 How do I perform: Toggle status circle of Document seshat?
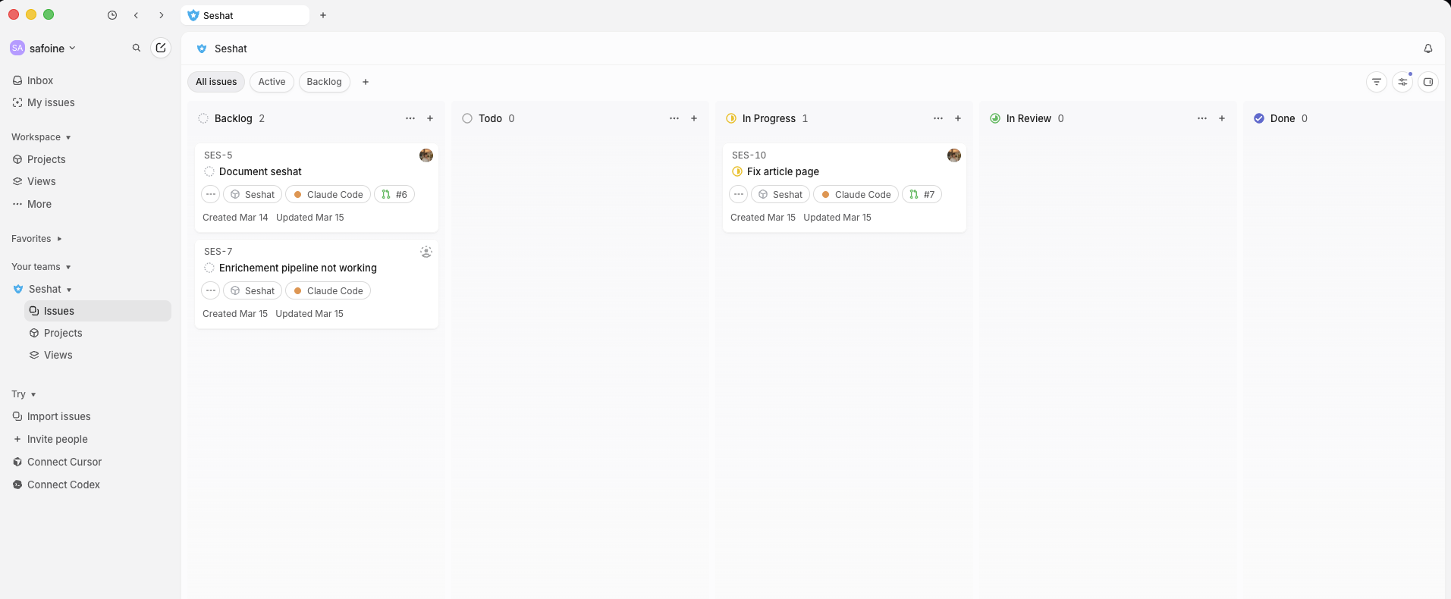pyautogui.click(x=209, y=171)
